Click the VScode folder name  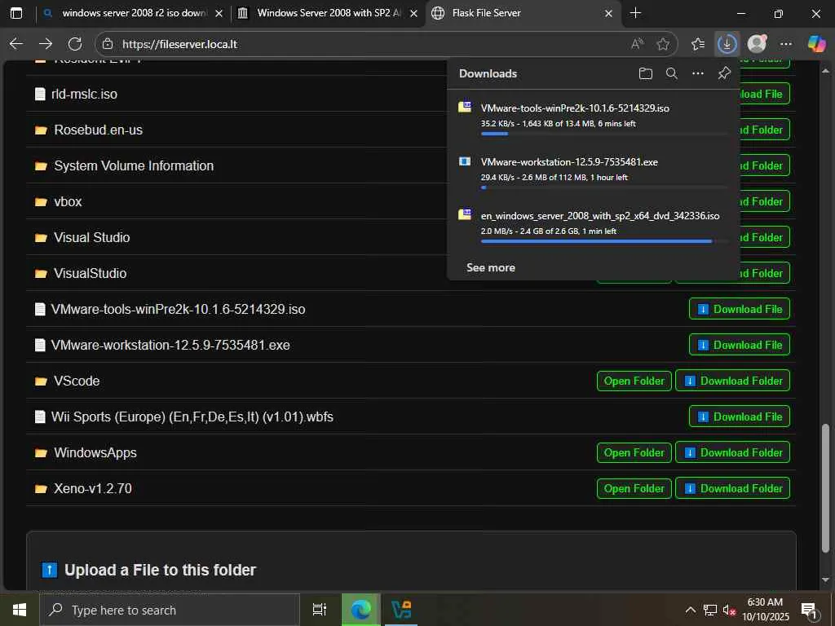point(77,381)
